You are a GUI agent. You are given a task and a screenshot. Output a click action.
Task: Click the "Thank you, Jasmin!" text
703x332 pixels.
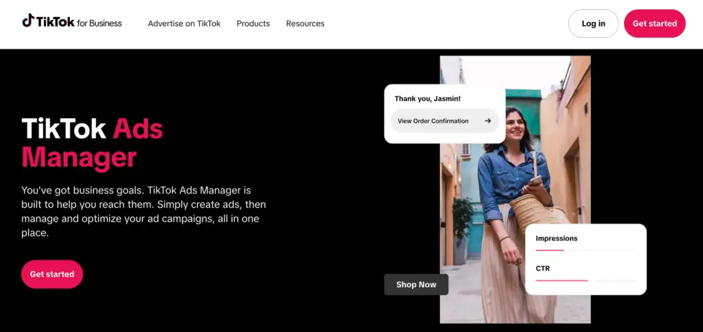point(427,99)
